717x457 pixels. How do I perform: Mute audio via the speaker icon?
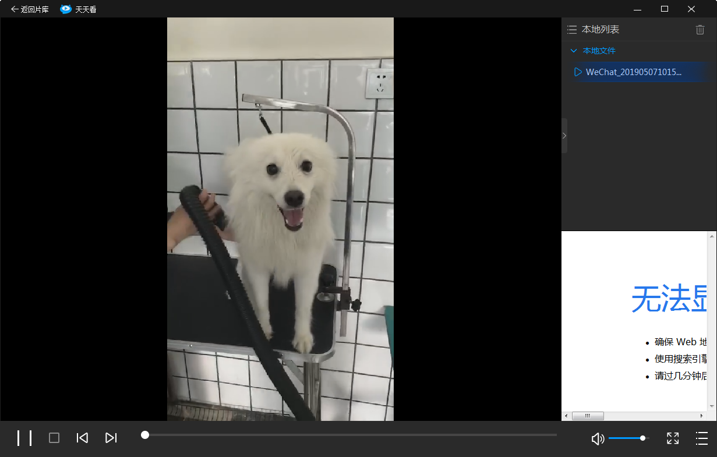[x=598, y=438]
